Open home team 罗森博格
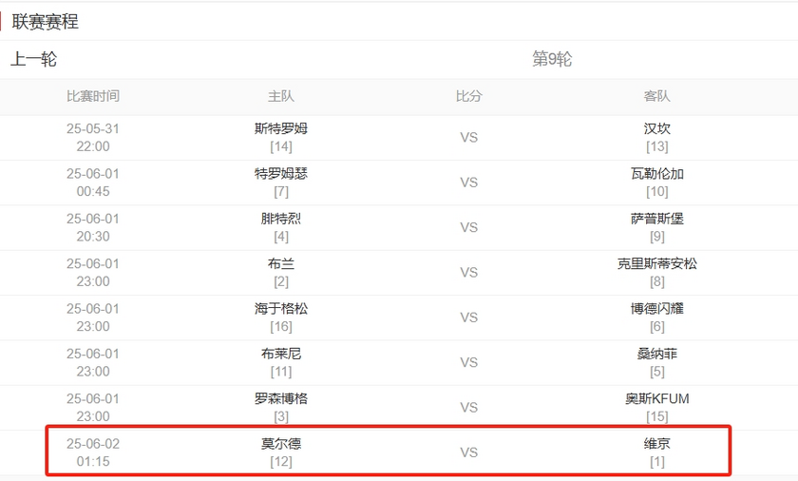Screen dimensions: 798x481 [x=281, y=398]
